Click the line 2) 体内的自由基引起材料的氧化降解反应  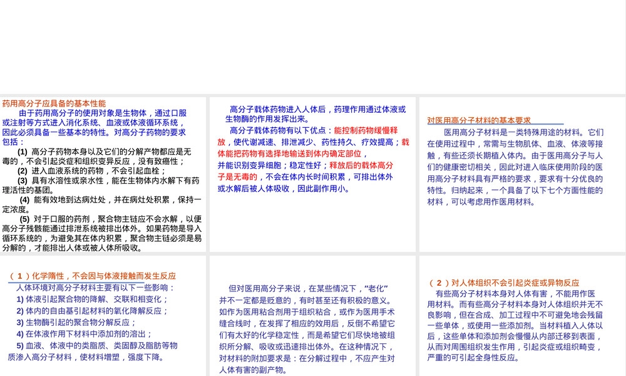pyautogui.click(x=92, y=311)
